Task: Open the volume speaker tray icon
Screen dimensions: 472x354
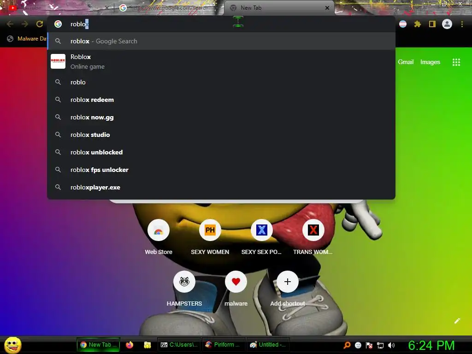Action: 391,345
